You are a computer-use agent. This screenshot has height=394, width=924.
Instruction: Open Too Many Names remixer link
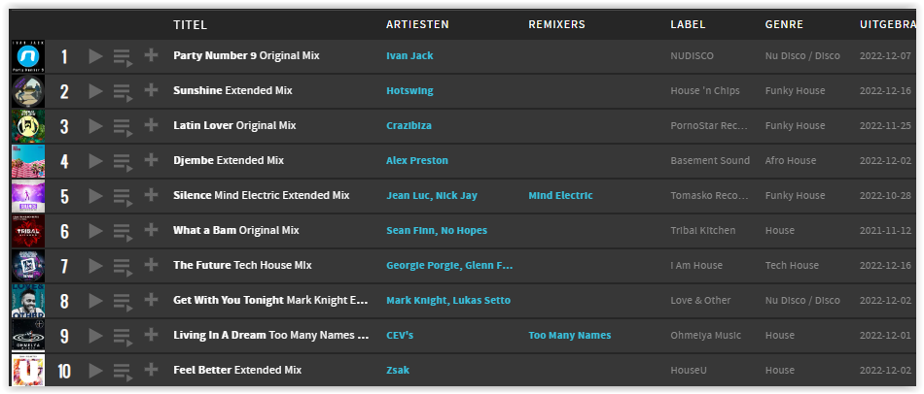coord(569,335)
